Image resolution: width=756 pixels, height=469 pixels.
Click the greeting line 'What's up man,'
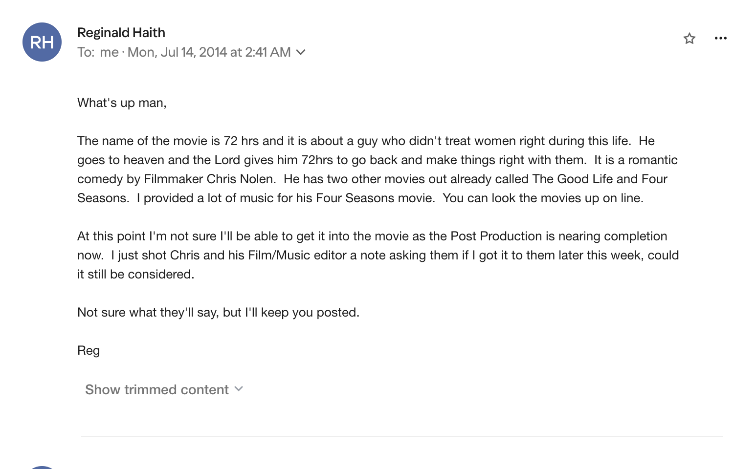[122, 103]
